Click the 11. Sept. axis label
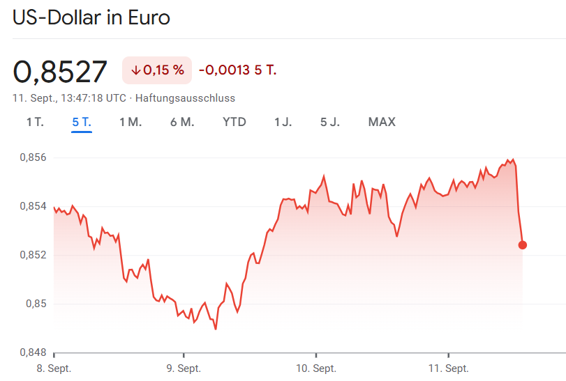 click(x=448, y=368)
